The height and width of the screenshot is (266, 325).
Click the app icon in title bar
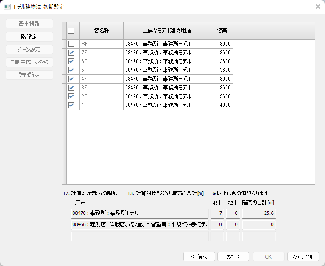7,7
